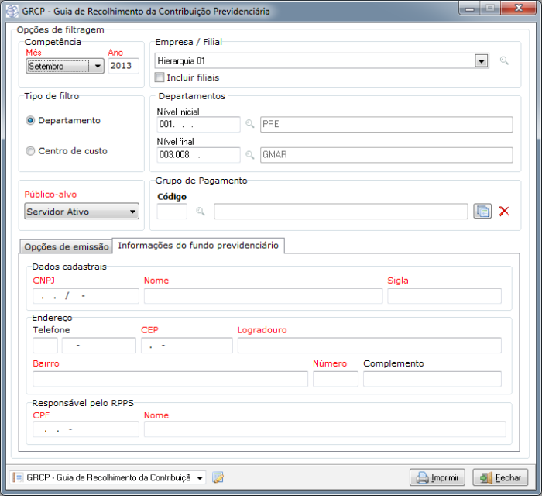The width and height of the screenshot is (542, 496).
Task: Select the Centro de custo filter type
Action: [31, 151]
